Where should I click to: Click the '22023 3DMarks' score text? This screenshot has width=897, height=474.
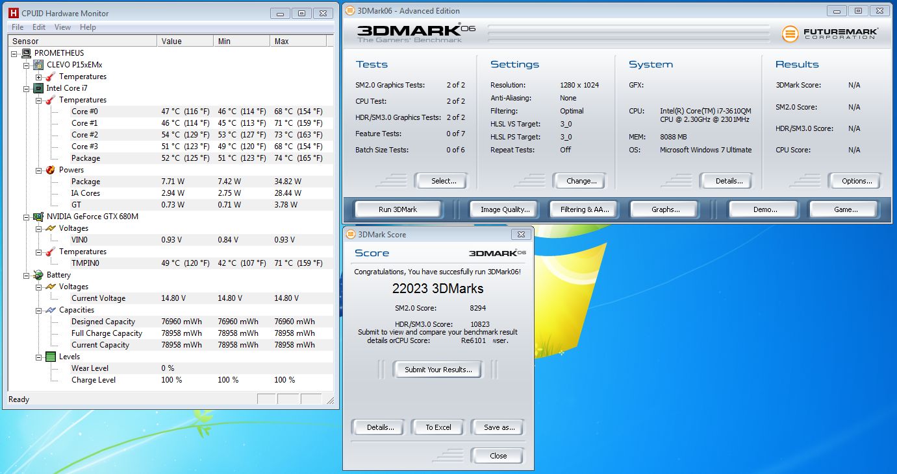[x=438, y=289]
